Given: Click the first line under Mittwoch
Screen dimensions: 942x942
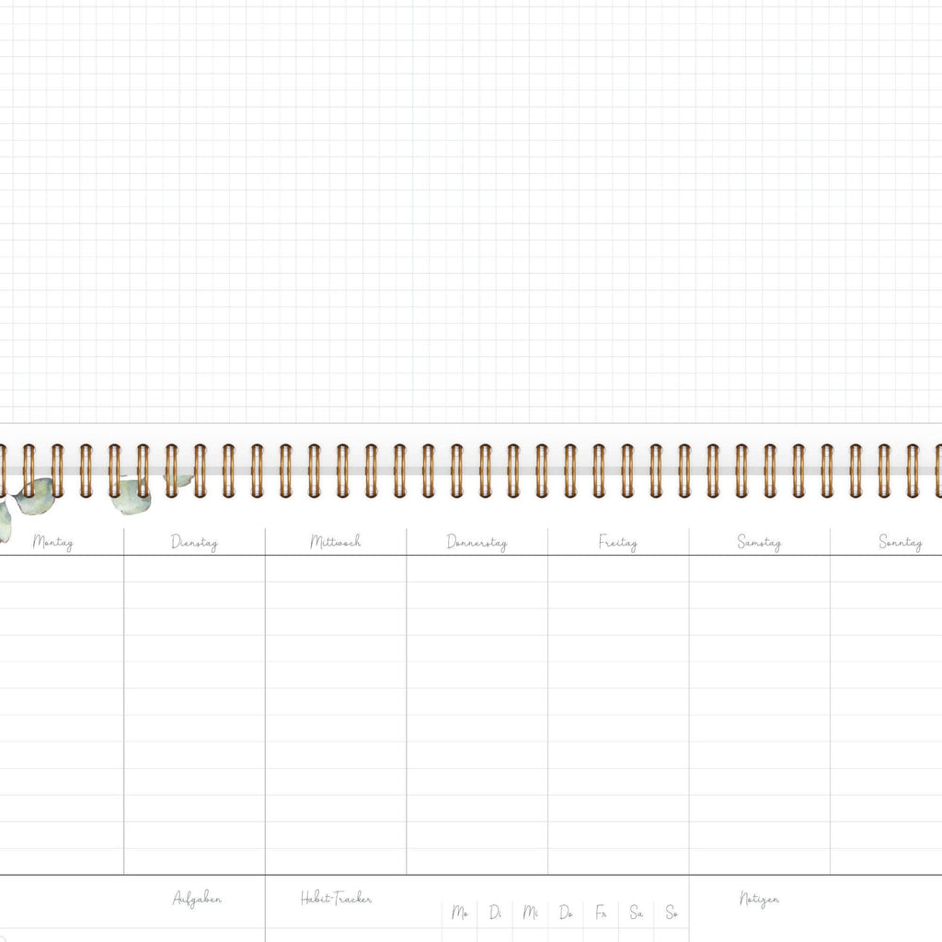Looking at the screenshot, I should pyautogui.click(x=336, y=570).
